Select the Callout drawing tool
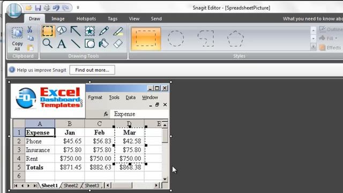Viewport: 343px width, 193px height. [62, 30]
